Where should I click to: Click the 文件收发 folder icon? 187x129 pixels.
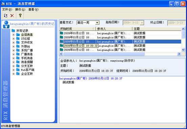pyautogui.click(x=18, y=42)
